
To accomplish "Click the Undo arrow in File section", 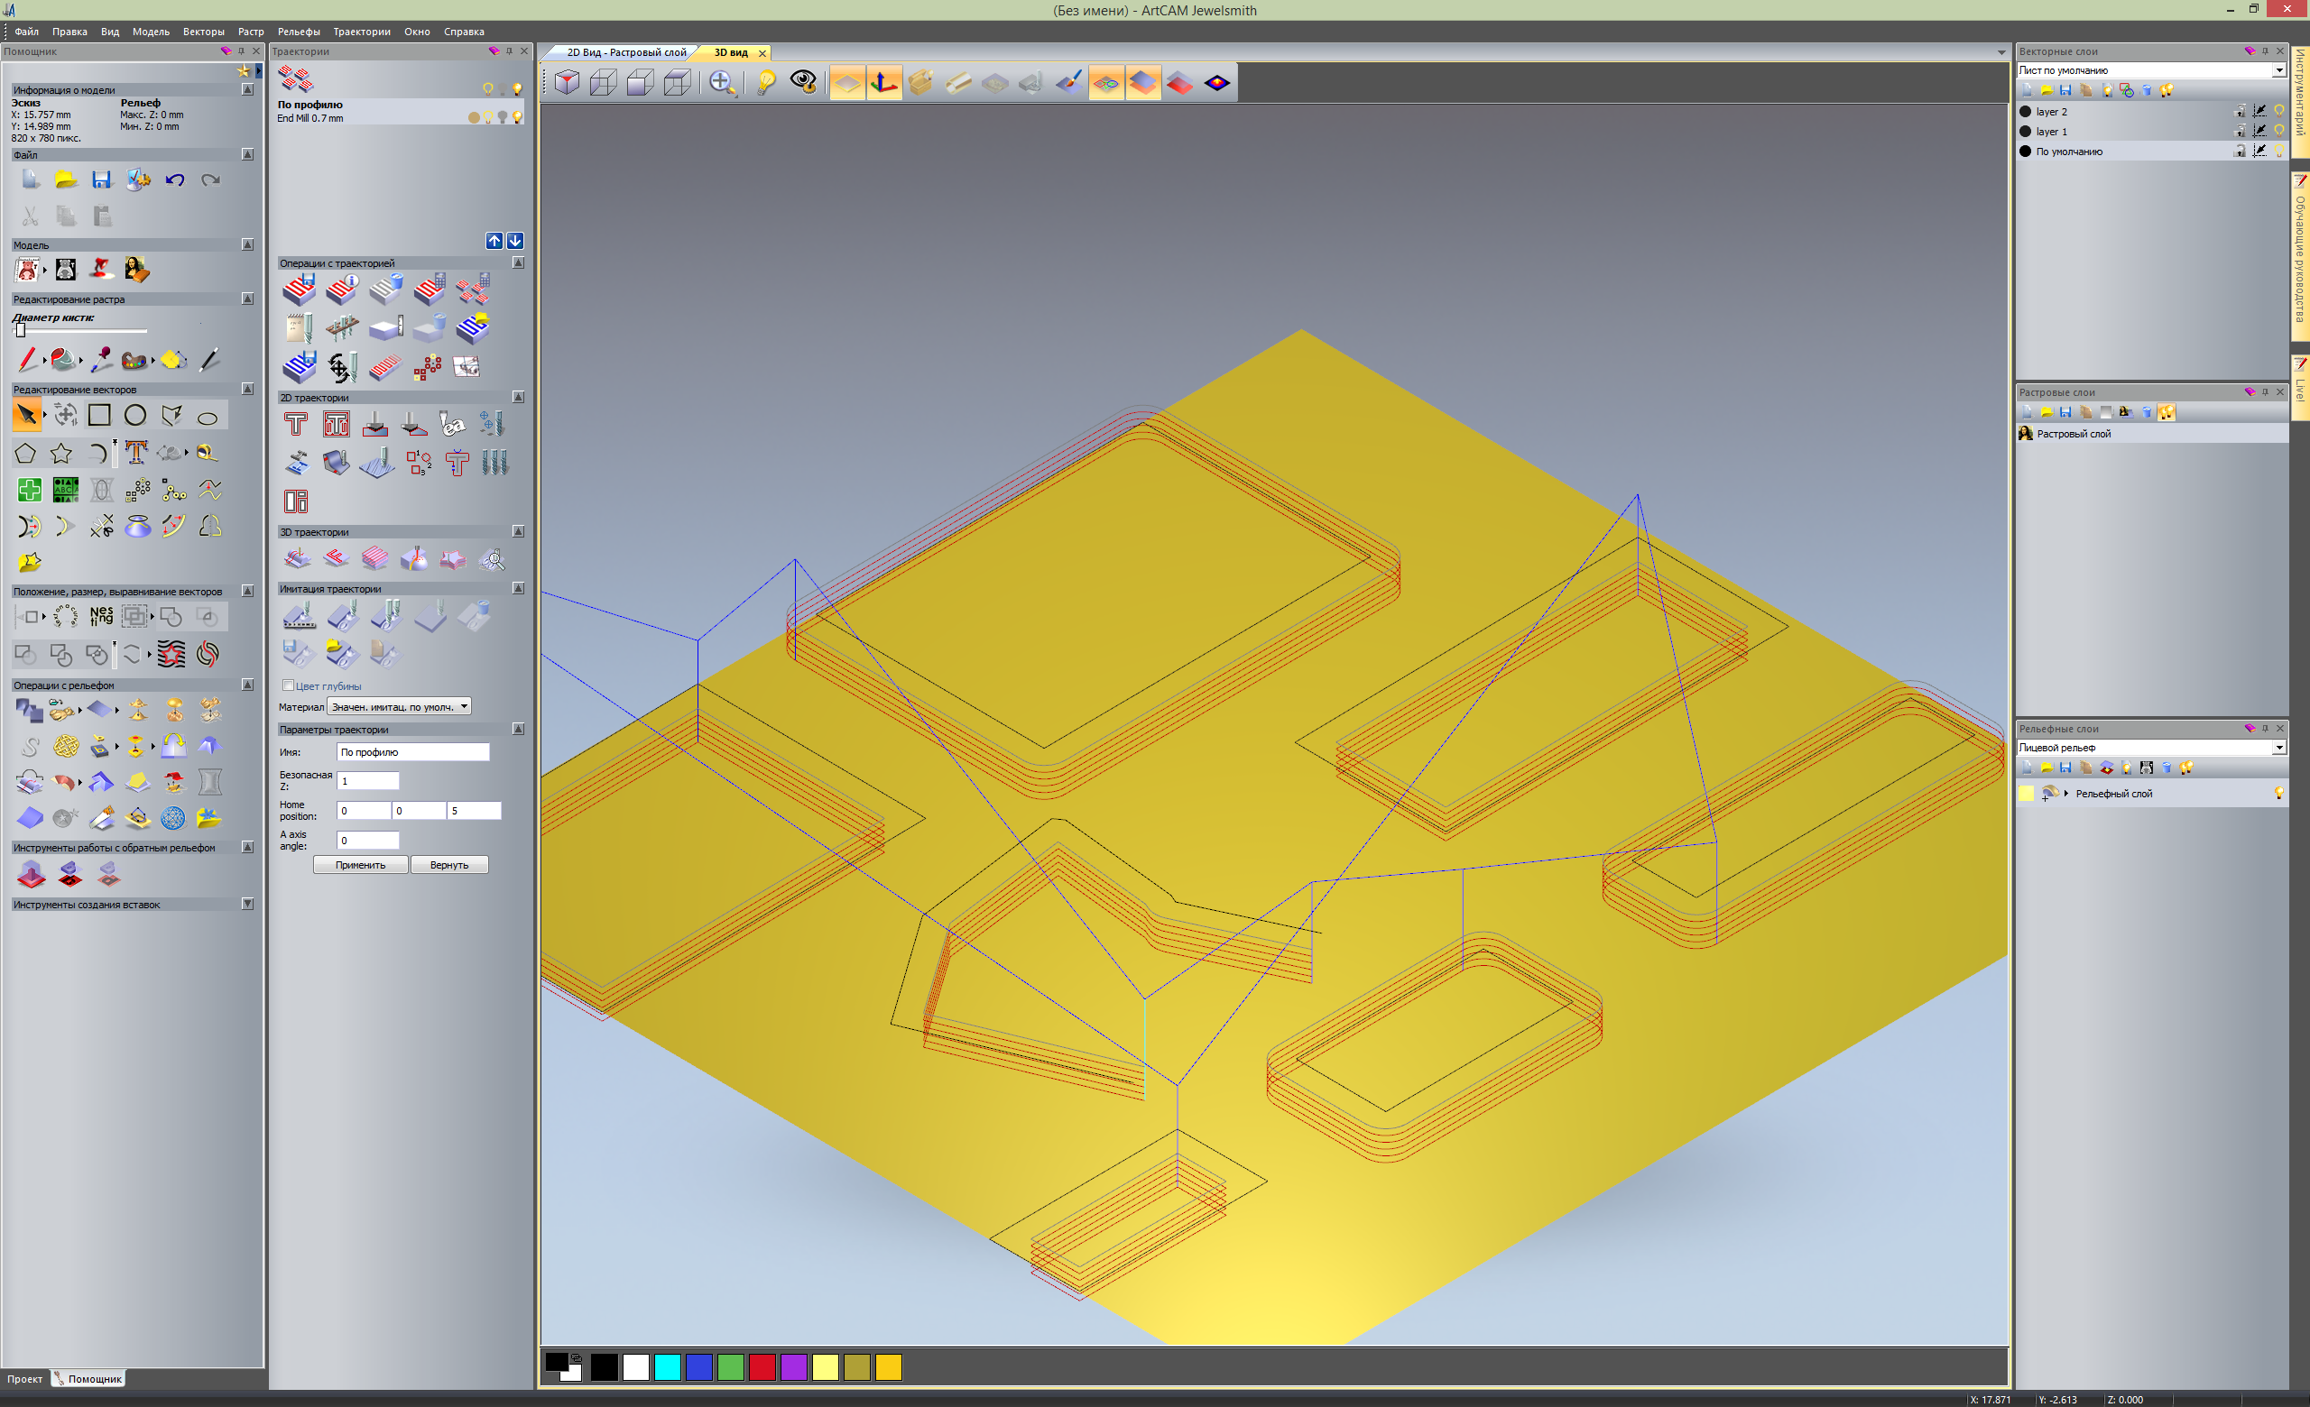I will point(174,179).
